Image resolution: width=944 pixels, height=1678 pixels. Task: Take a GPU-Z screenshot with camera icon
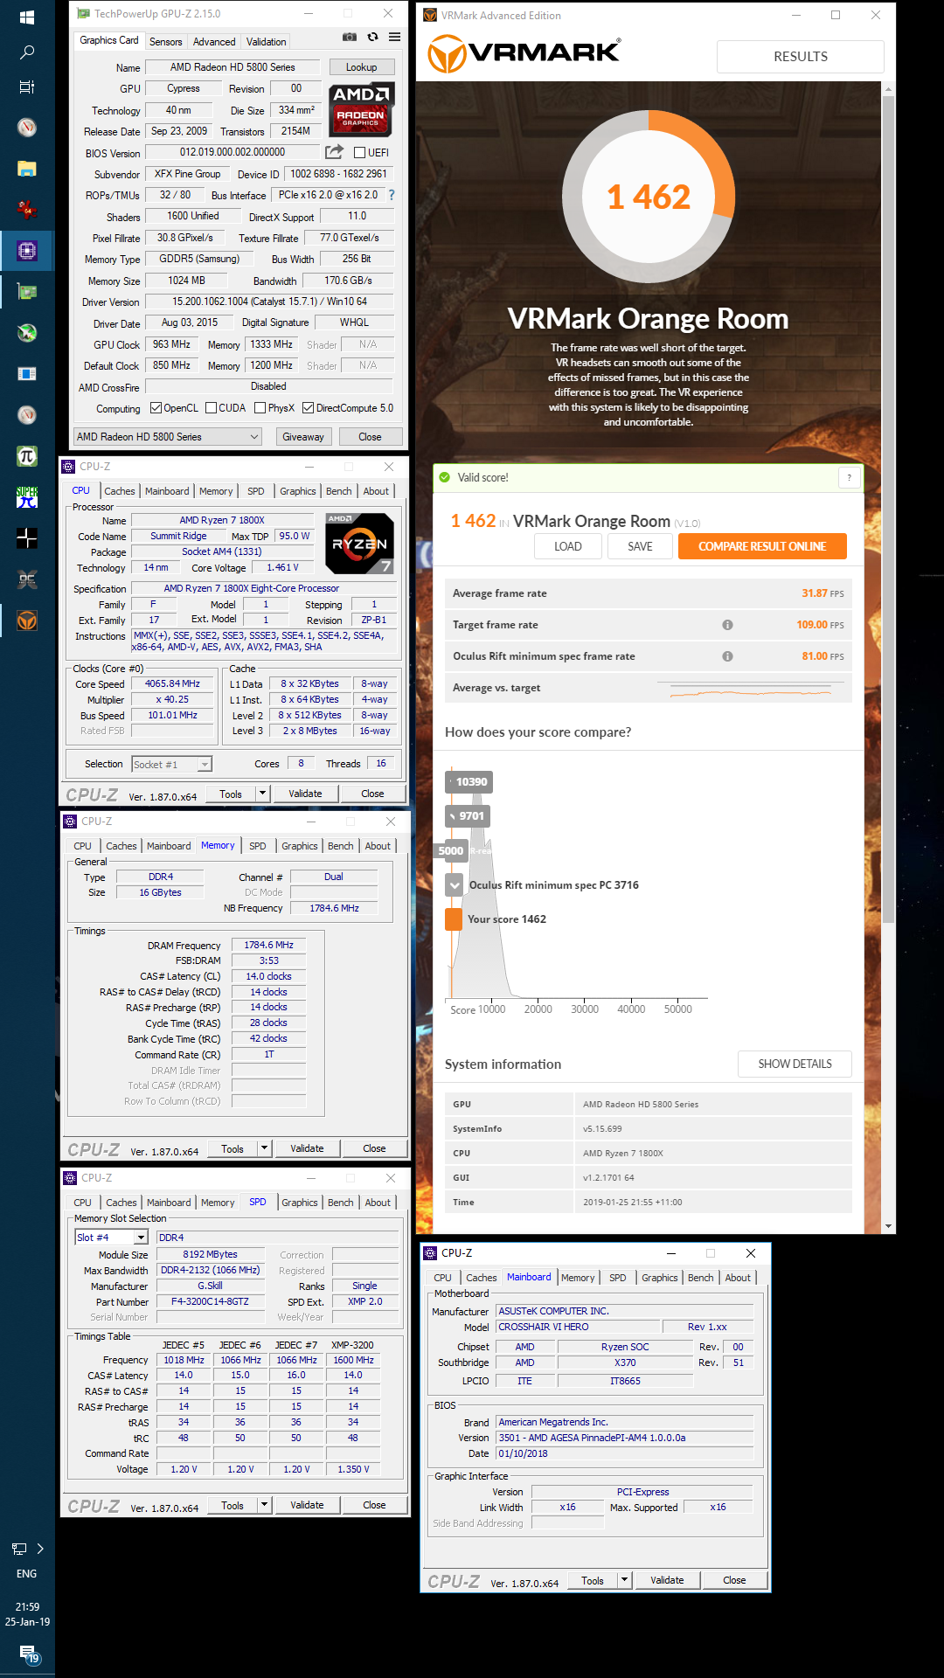[350, 37]
